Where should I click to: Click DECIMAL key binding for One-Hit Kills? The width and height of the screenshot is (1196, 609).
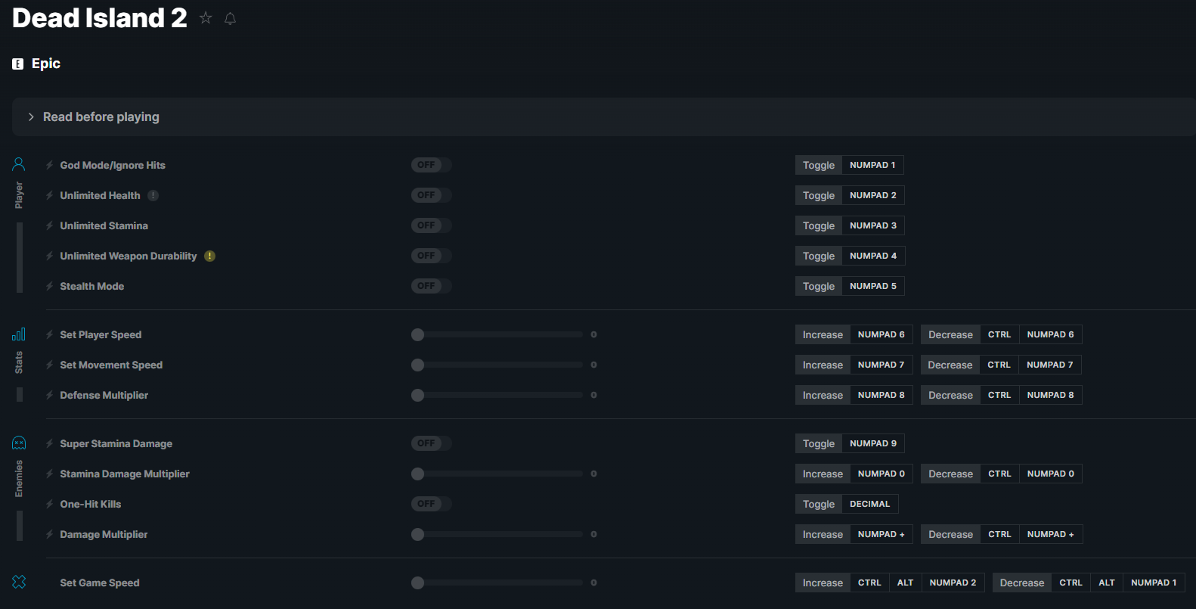tap(870, 504)
